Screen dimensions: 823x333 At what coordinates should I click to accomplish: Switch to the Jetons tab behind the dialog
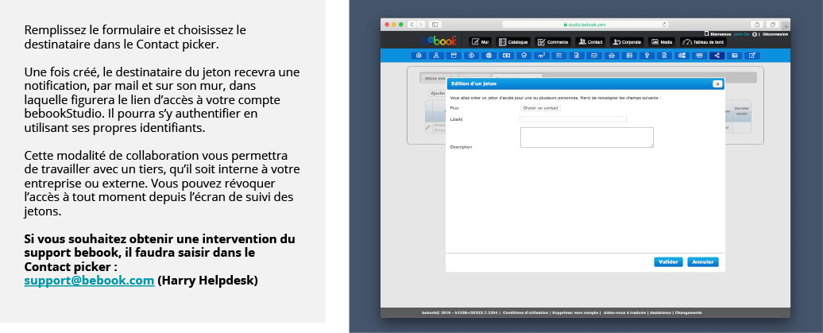click(435, 78)
